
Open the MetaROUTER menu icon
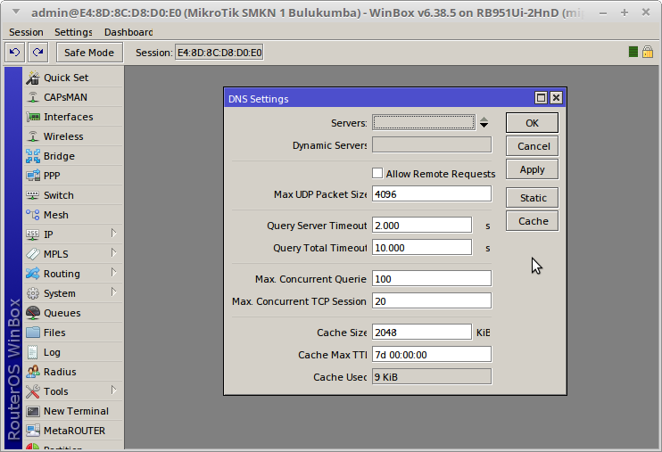[x=32, y=431]
